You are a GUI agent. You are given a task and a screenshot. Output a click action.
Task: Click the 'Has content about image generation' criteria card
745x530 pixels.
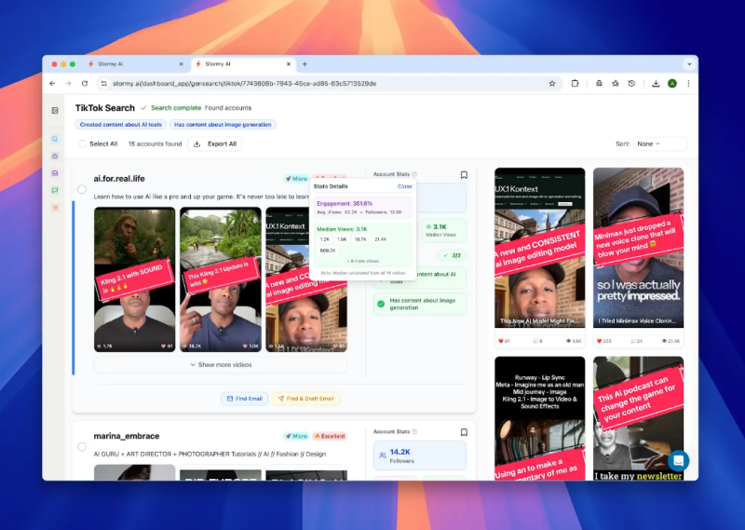(420, 304)
